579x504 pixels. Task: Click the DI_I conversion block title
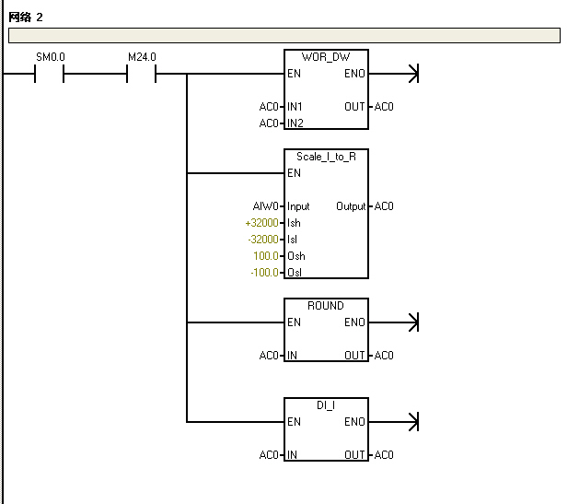click(326, 405)
